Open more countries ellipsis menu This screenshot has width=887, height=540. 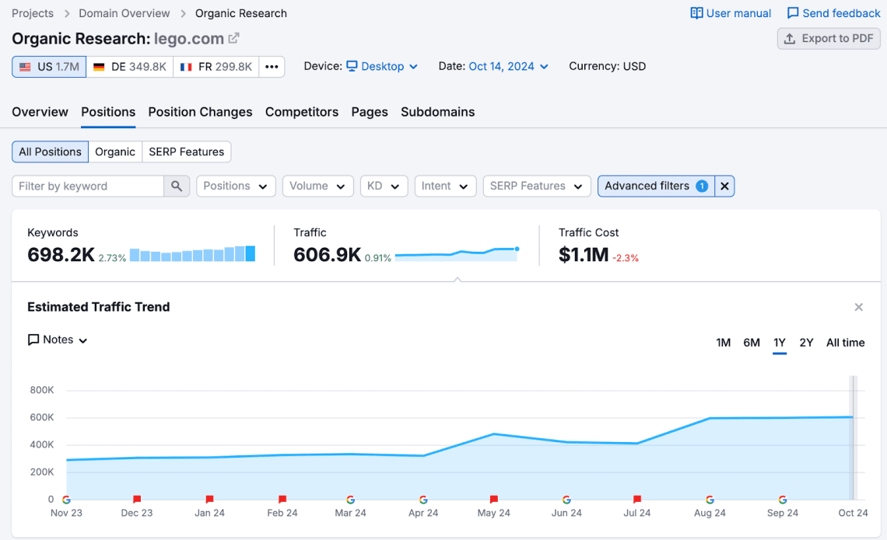point(272,67)
